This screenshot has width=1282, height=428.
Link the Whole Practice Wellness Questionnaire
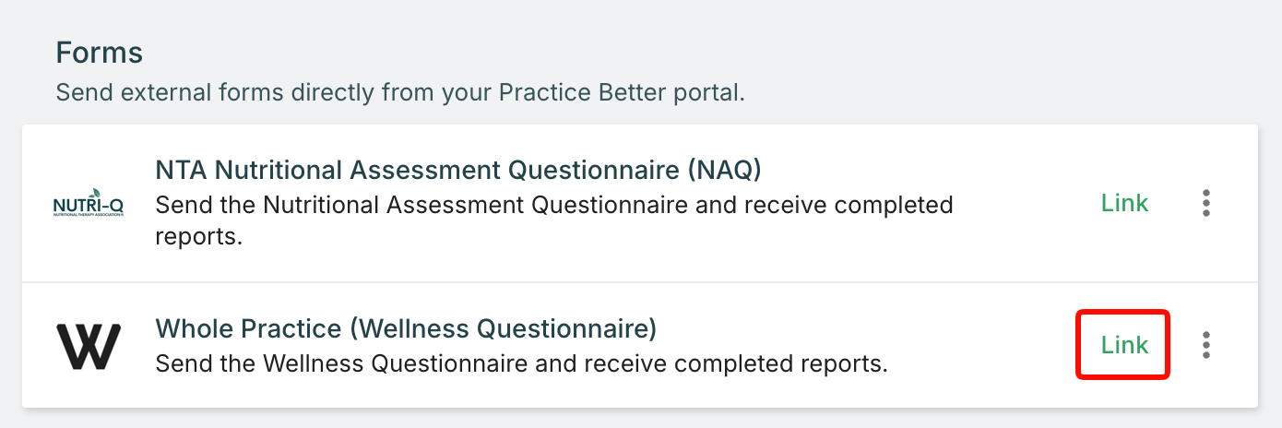click(x=1124, y=345)
